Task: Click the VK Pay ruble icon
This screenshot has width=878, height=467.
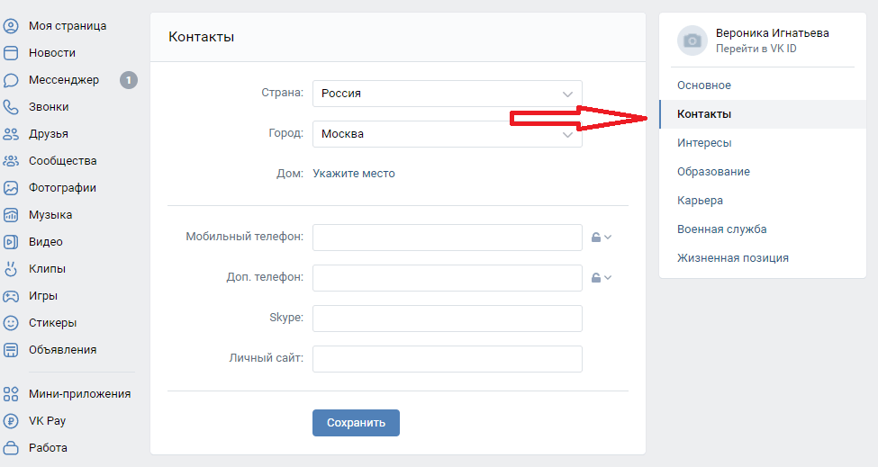Action: 11,420
